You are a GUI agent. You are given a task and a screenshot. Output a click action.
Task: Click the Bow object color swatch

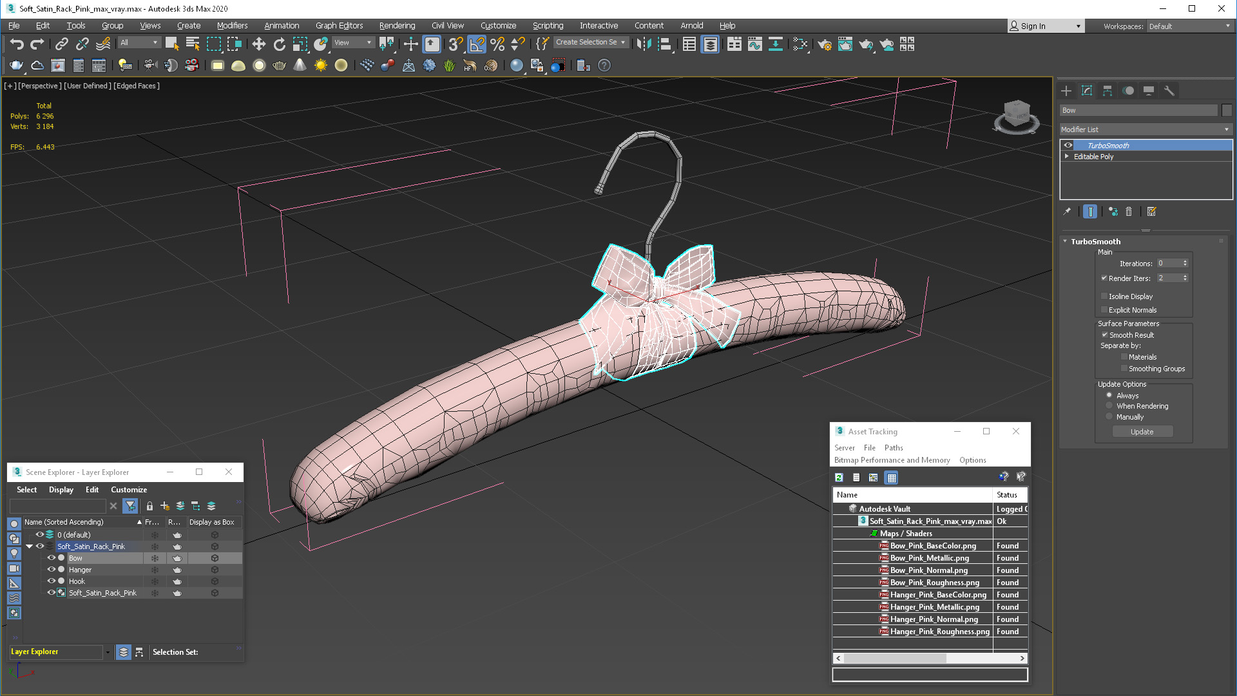coord(1227,110)
